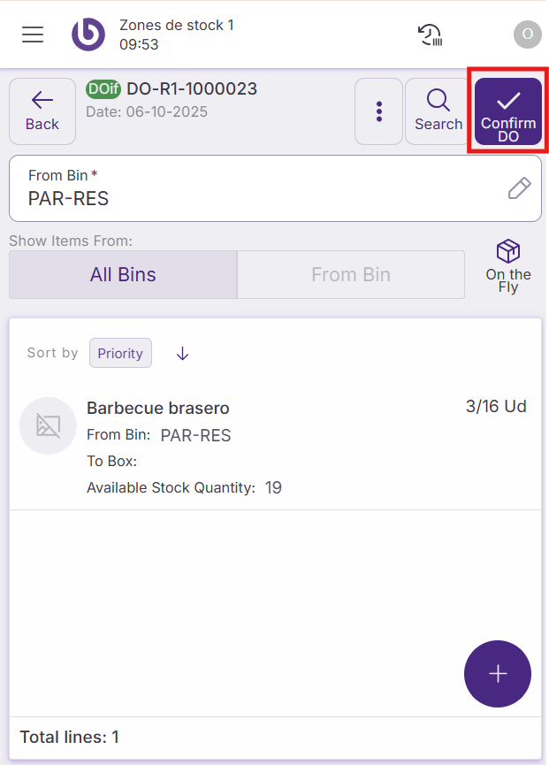The width and height of the screenshot is (549, 765).
Task: Click the 3/16 Ud quantity
Action: 496,407
